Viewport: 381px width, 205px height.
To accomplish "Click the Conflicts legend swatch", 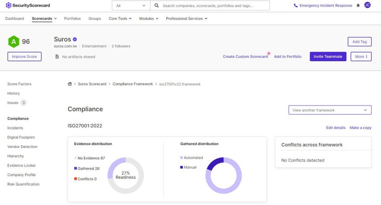I will point(75,179).
